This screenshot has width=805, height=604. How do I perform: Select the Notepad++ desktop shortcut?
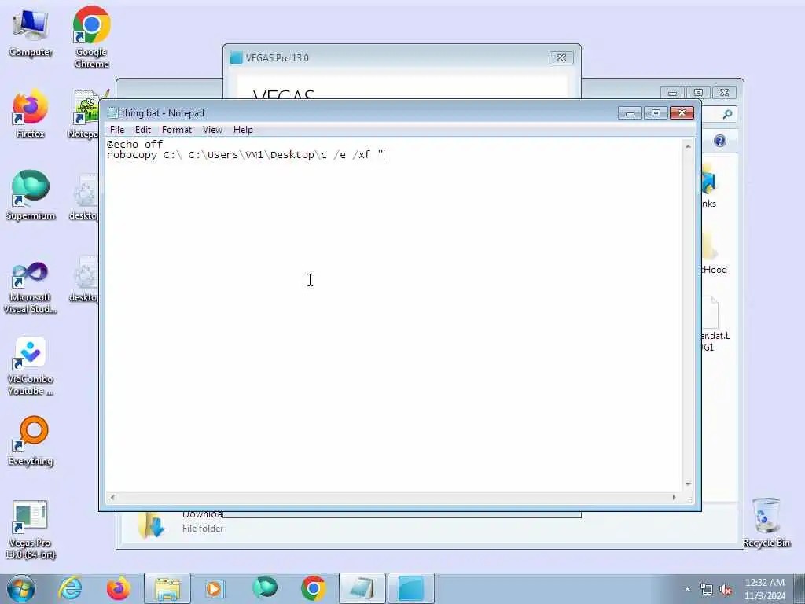[x=85, y=114]
